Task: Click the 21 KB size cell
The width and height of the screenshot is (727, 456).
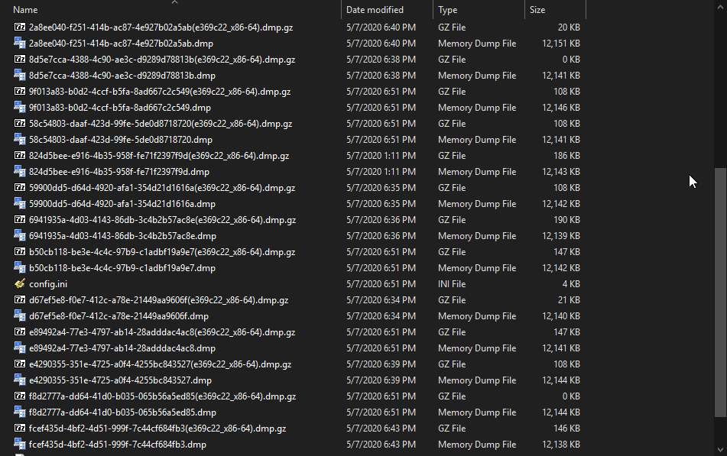Action: pos(569,300)
